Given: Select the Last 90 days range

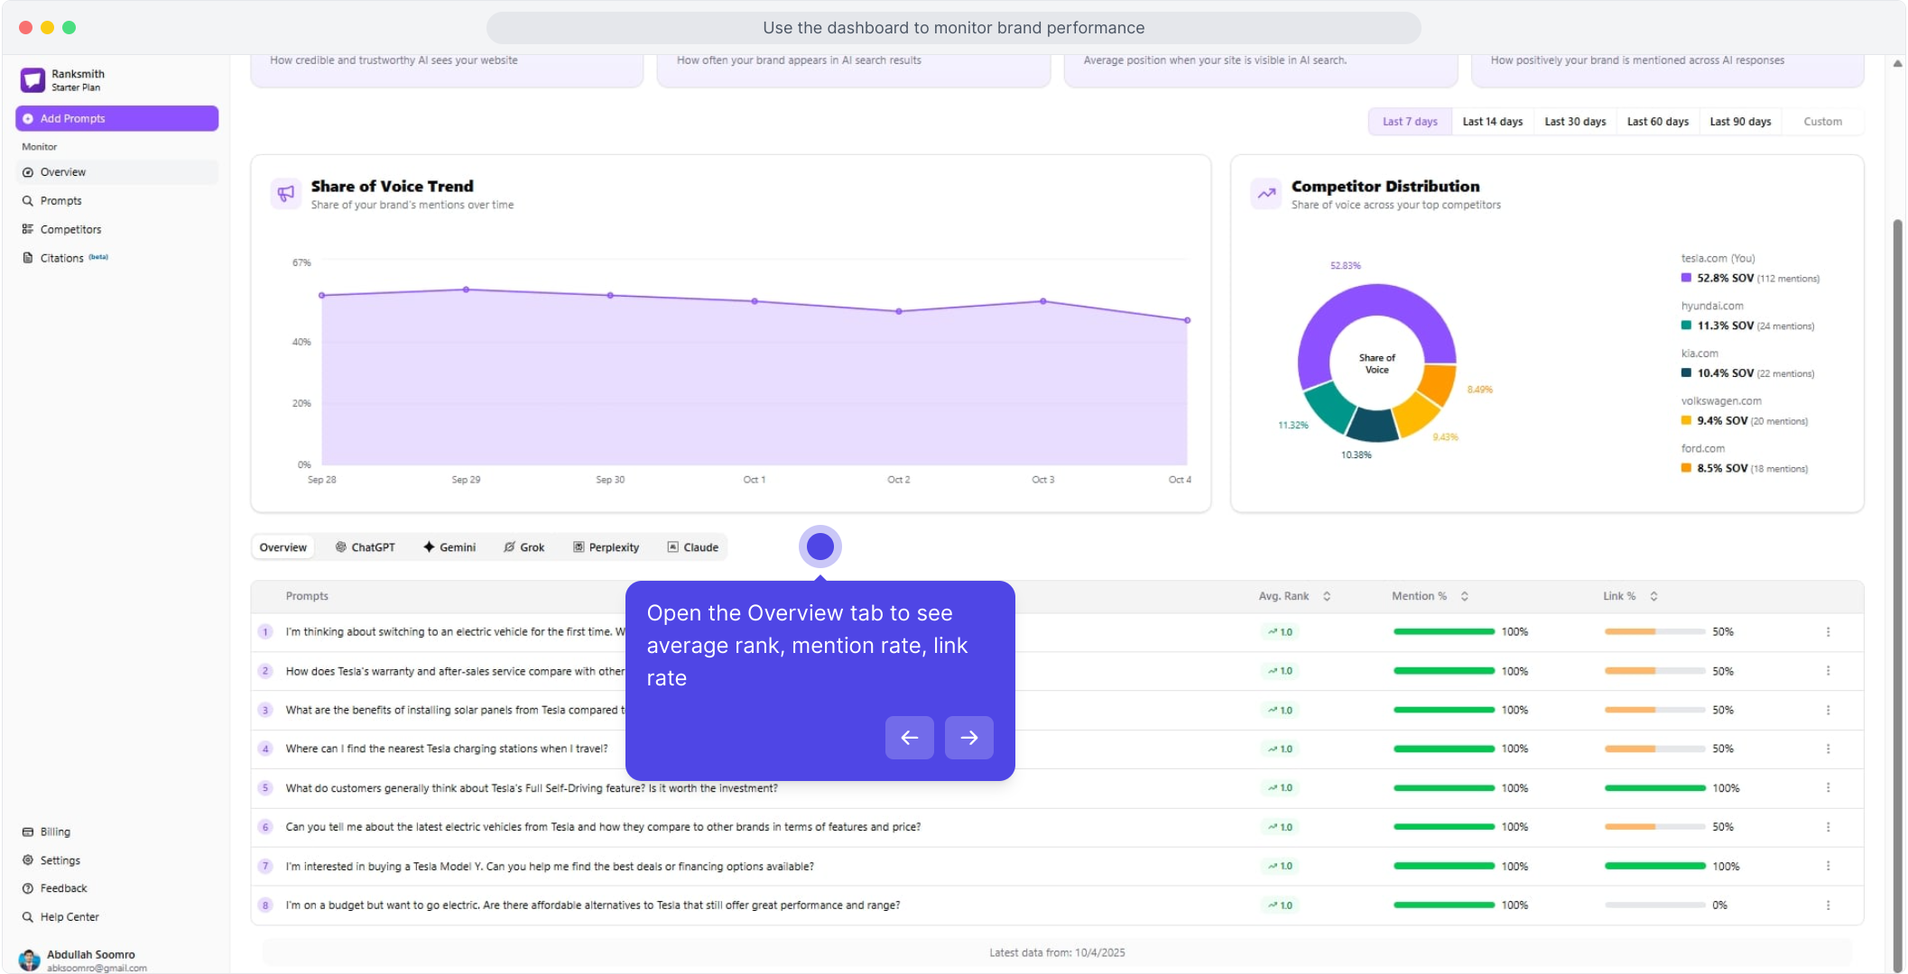Looking at the screenshot, I should pos(1739,122).
